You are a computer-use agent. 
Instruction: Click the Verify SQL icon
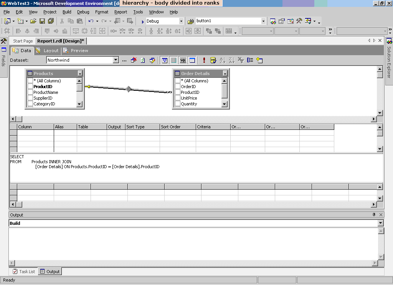(x=213, y=60)
